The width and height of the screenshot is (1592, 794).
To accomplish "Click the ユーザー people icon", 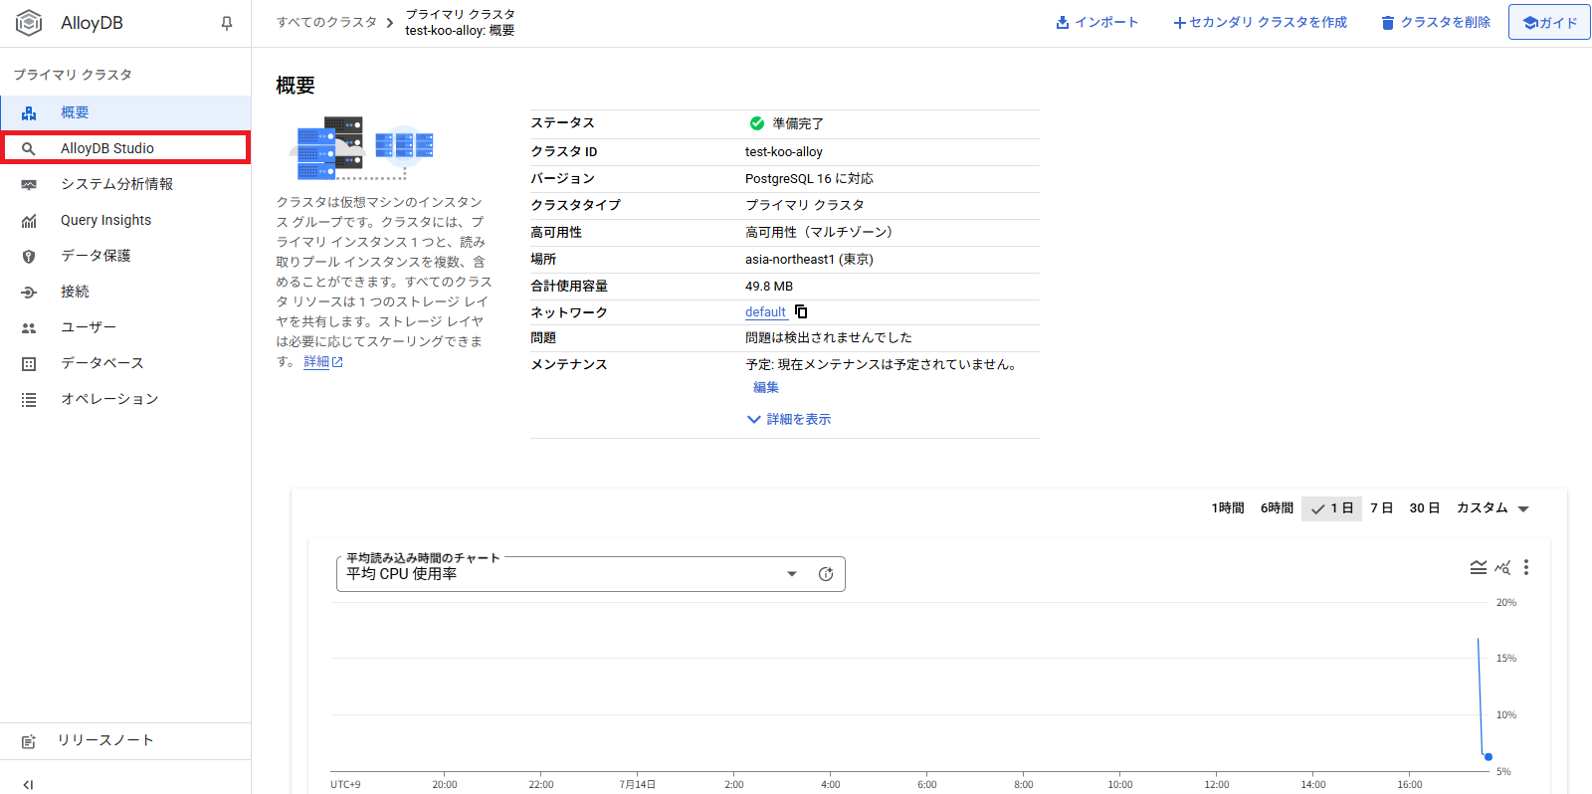I will [x=29, y=327].
